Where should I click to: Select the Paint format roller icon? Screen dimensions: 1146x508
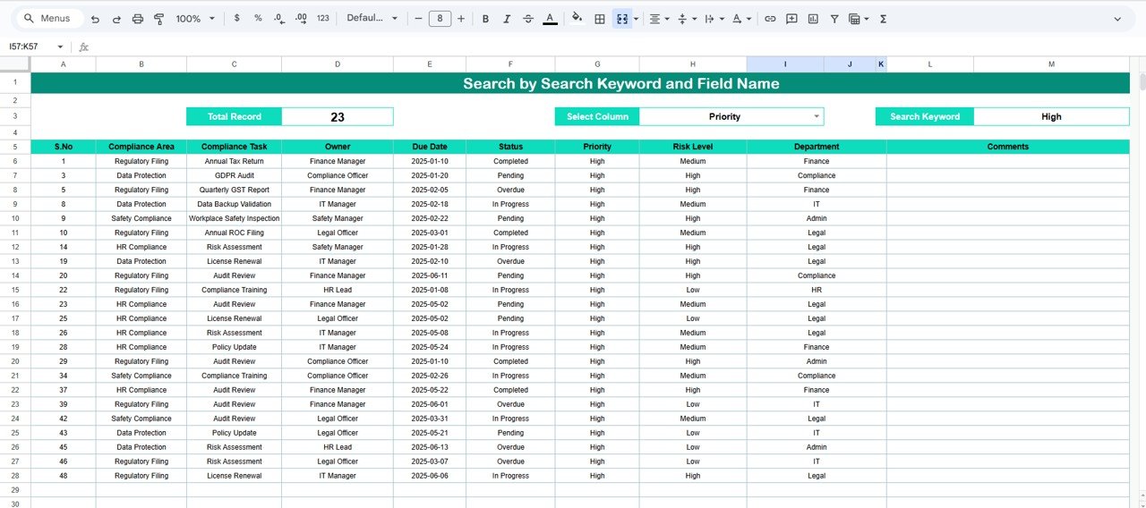tap(159, 19)
